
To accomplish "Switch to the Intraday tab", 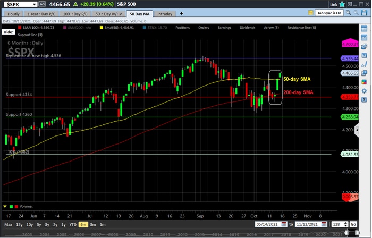I will (x=165, y=14).
